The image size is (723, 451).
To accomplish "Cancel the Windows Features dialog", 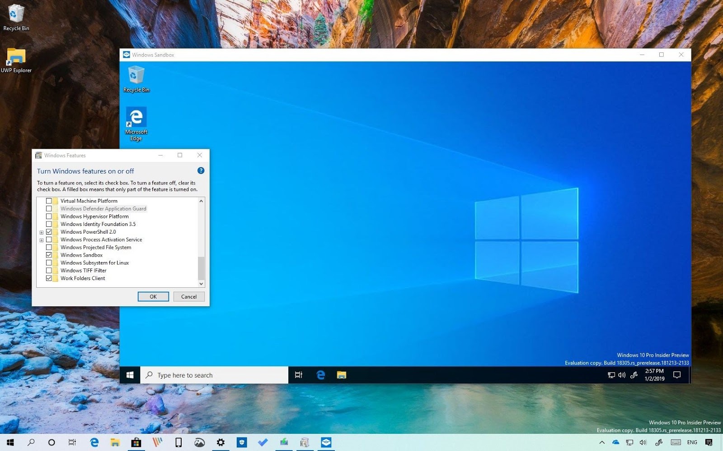I will 188,296.
